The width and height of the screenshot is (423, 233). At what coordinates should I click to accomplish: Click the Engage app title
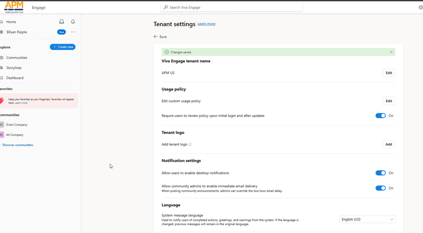39,8
